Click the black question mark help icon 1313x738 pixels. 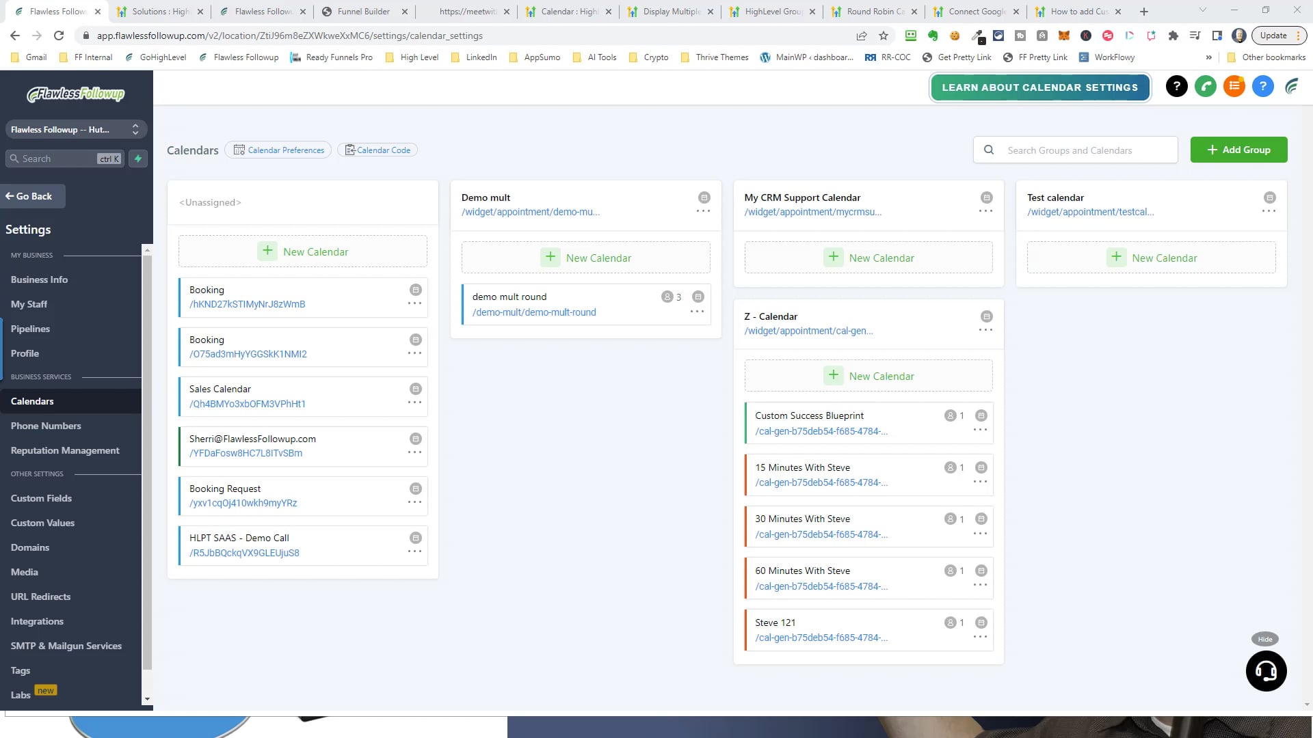click(1176, 87)
